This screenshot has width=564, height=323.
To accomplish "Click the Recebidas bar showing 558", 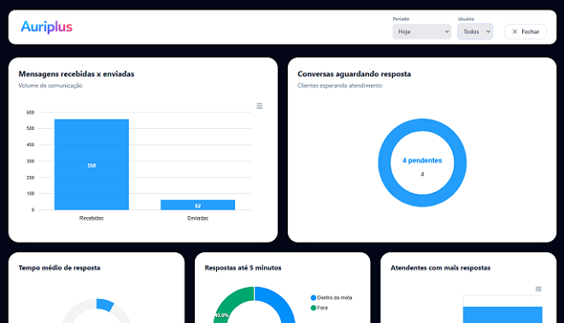I will coord(91,164).
